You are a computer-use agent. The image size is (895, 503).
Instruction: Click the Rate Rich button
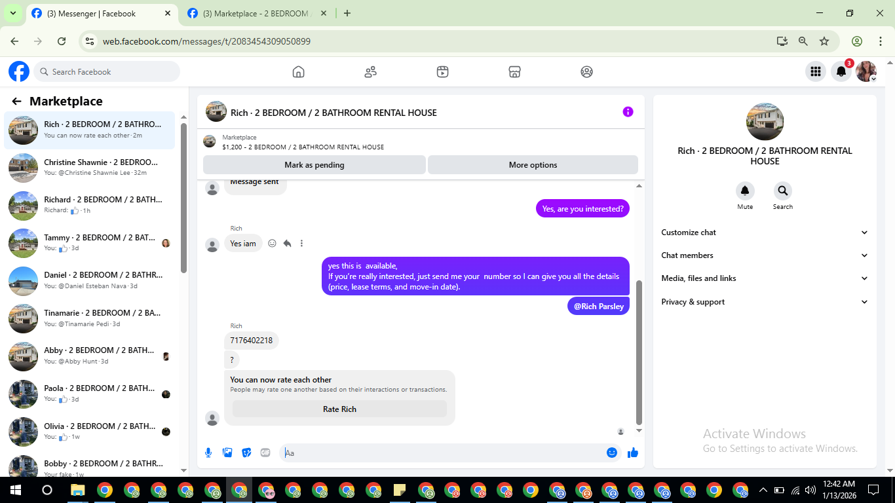coord(339,409)
